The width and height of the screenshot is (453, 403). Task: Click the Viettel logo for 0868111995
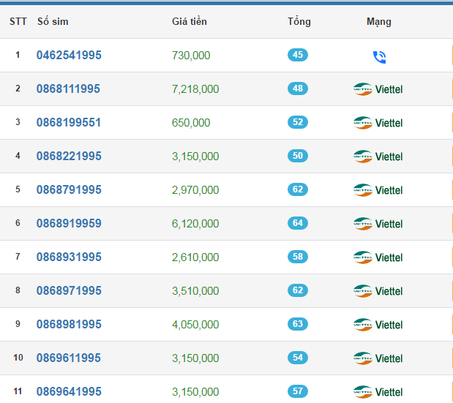[x=378, y=89]
